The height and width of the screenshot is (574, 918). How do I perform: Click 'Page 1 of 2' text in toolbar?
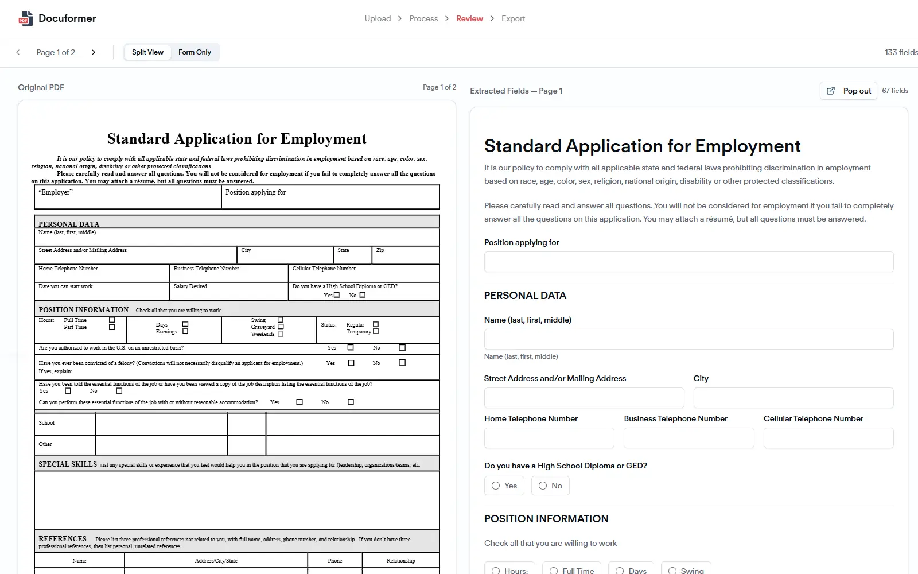[56, 52]
